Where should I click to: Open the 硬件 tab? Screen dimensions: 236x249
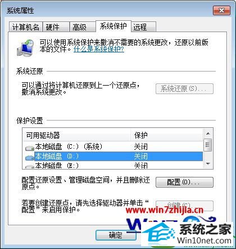[x=56, y=27]
